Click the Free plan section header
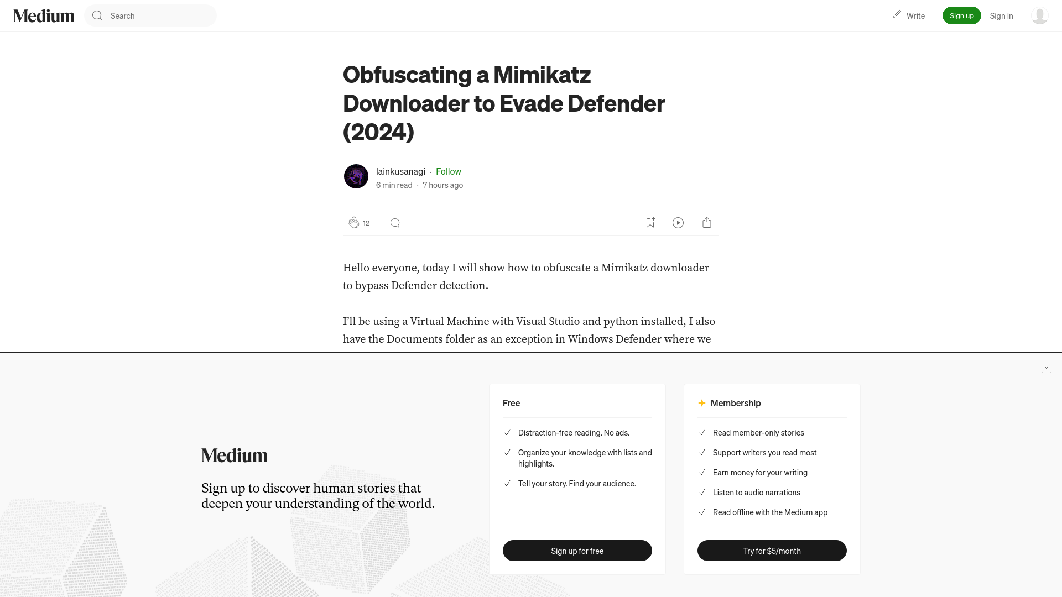Screen dimensions: 1062x597 pyautogui.click(x=511, y=403)
